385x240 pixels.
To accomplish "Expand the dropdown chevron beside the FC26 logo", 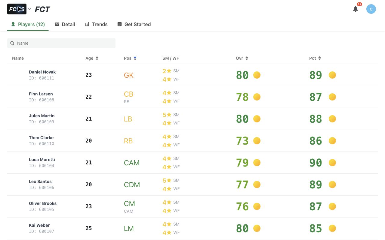I will [x=29, y=9].
